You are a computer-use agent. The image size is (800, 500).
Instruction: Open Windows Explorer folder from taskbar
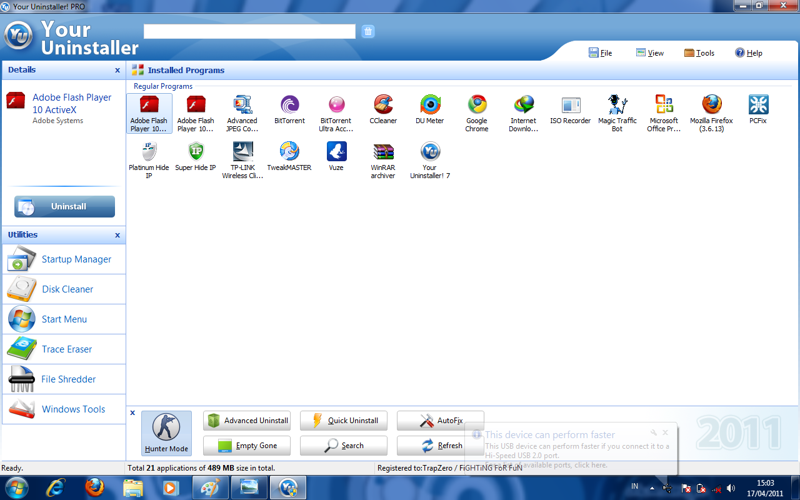(133, 487)
